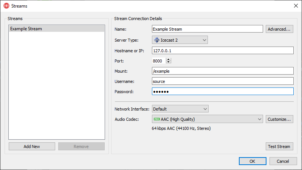Viewport: 302px width, 170px height.
Task: Decrease the Port value with down arrow
Action: pos(169,62)
